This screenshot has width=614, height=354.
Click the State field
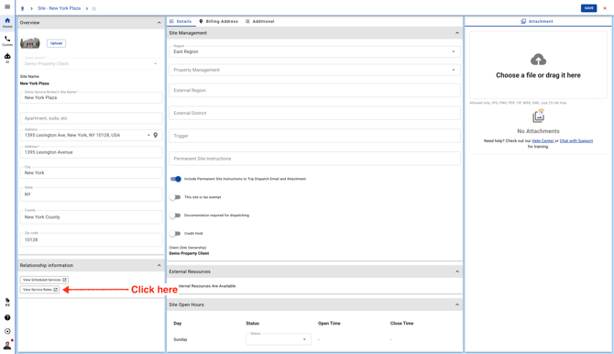[91, 194]
